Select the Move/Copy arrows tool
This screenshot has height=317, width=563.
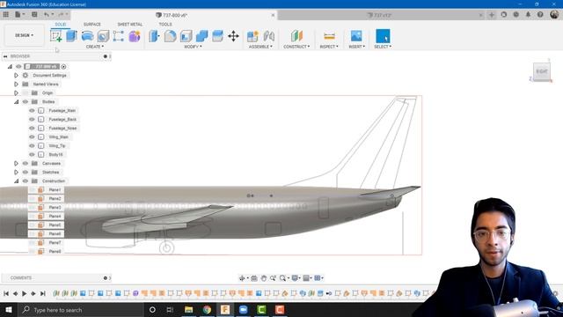pos(233,36)
